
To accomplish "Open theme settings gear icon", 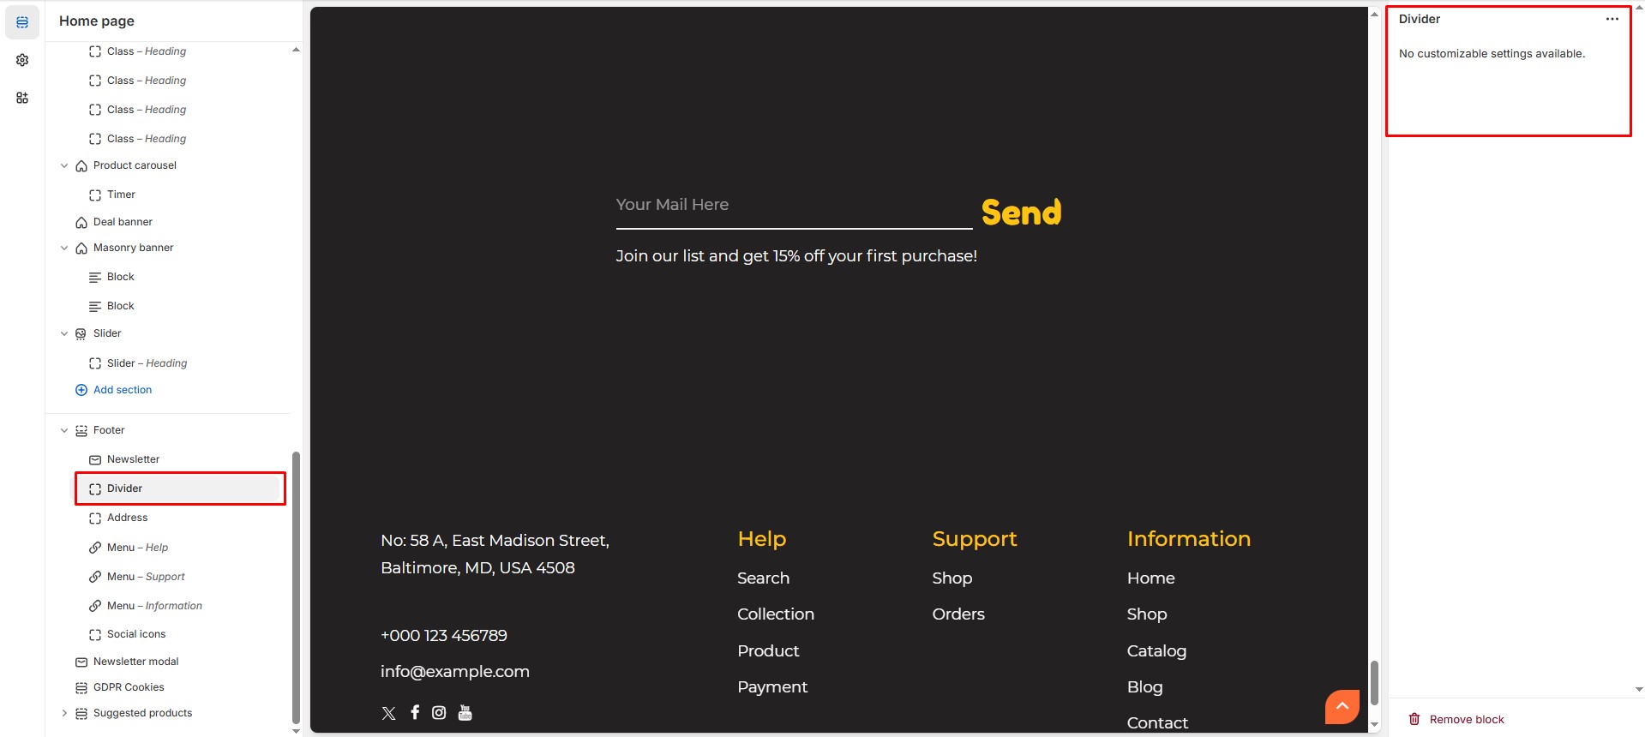I will tap(22, 60).
